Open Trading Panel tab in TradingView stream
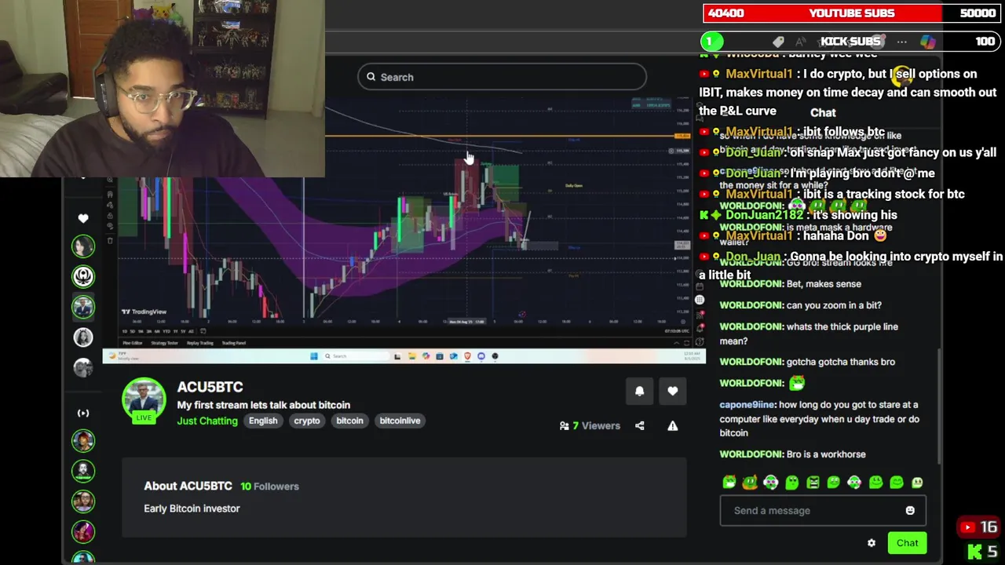 click(234, 343)
